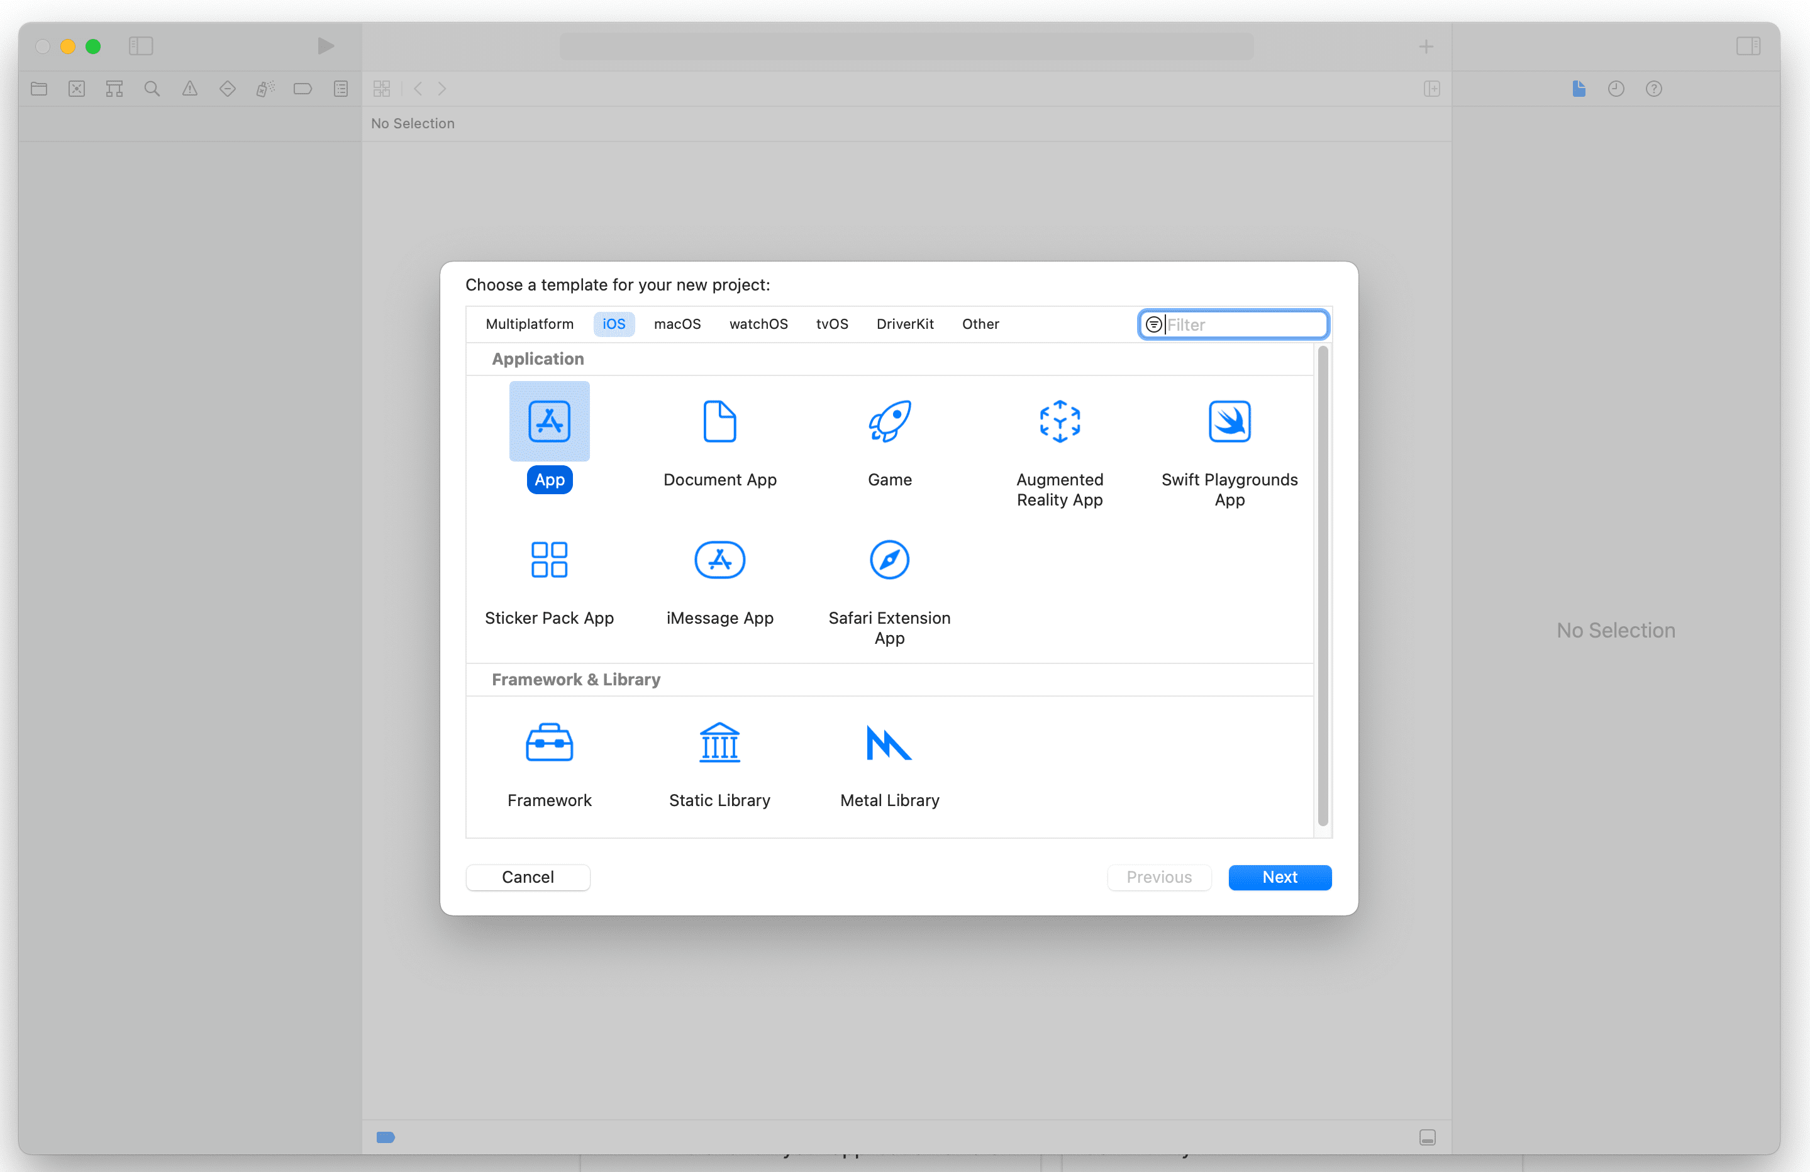1810x1172 pixels.
Task: Click the Cancel button
Action: pos(527,877)
